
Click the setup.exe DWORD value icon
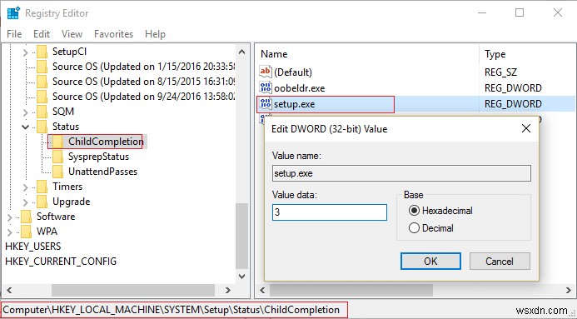click(x=266, y=104)
